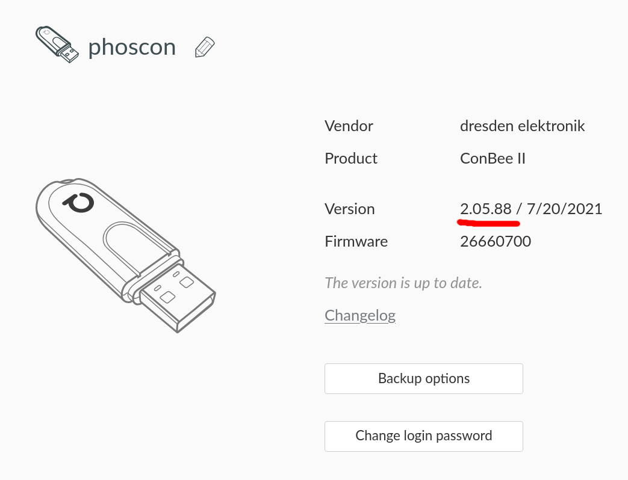The width and height of the screenshot is (628, 480).
Task: Select the gateway name 'phoscon'
Action: tap(132, 47)
